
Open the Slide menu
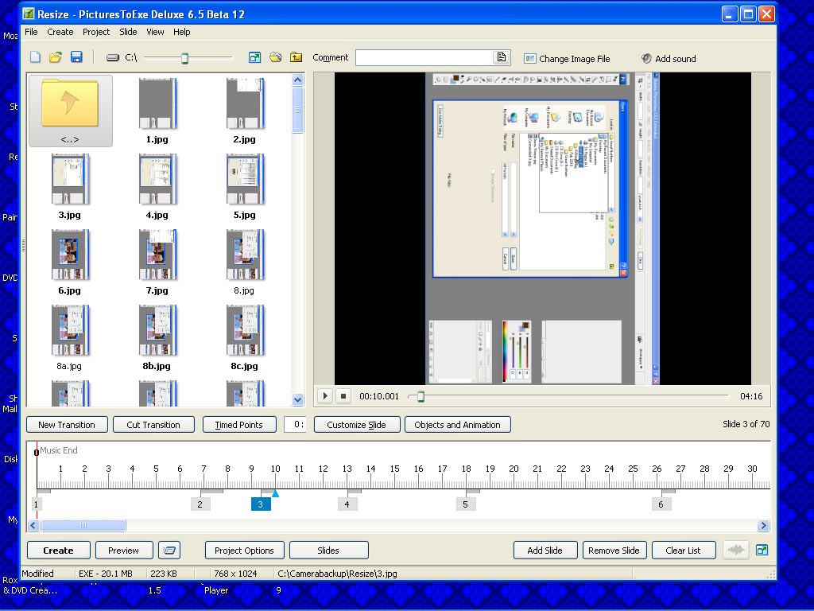point(128,32)
